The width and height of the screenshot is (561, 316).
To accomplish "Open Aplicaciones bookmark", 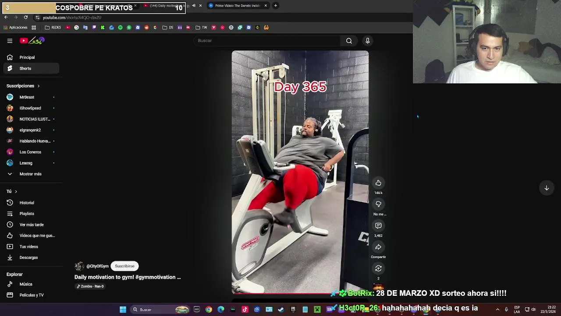I will (x=15, y=27).
